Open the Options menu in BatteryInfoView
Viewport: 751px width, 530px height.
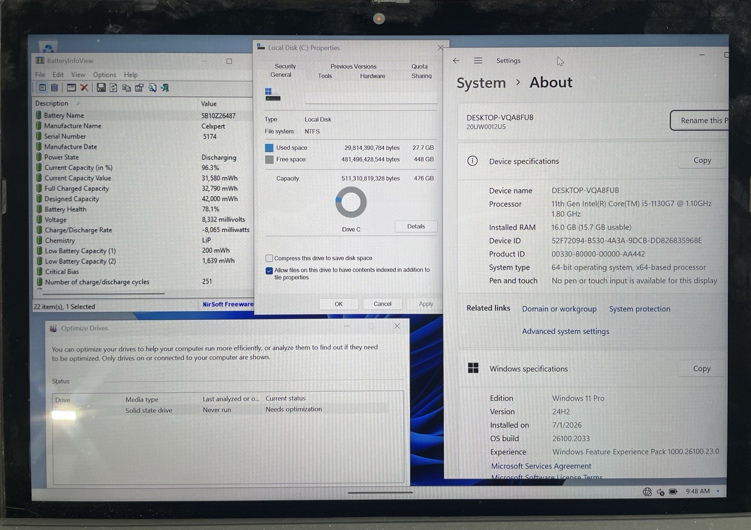(x=104, y=75)
